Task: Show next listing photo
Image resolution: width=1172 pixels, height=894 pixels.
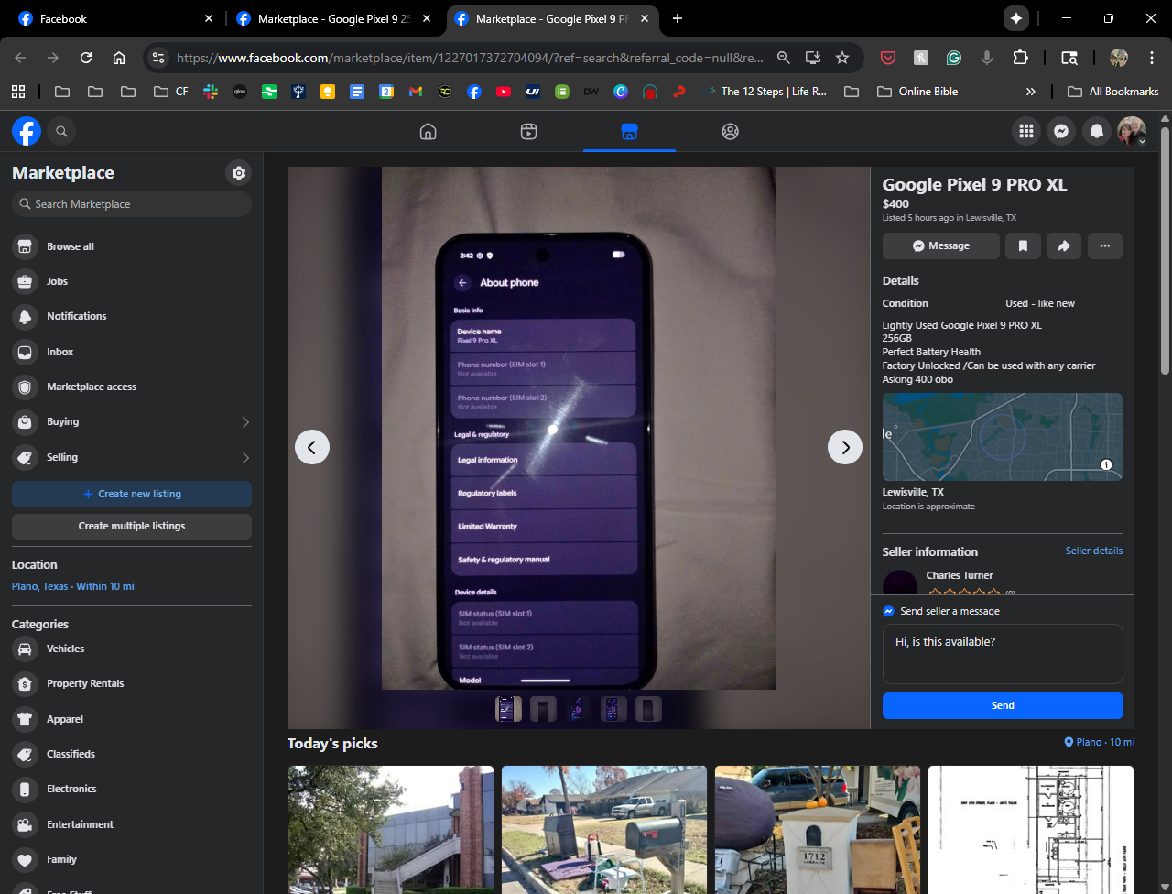Action: coord(844,447)
